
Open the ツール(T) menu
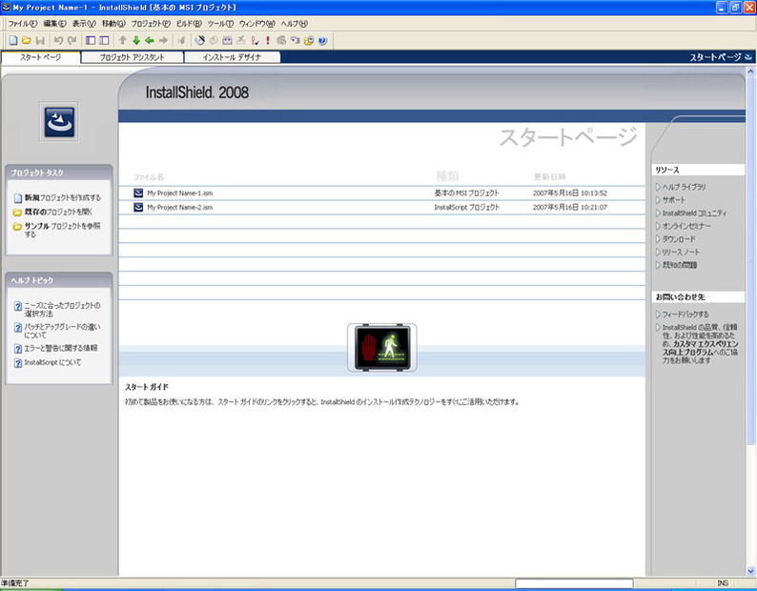pos(220,24)
